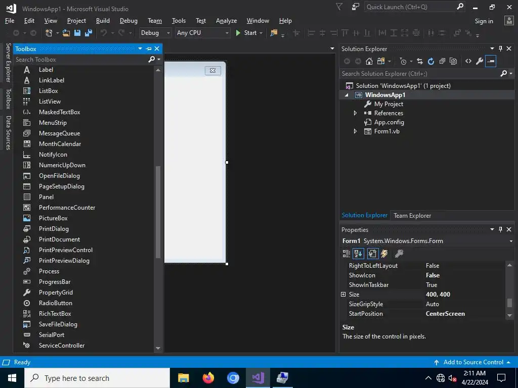Open the Server Explorer side tab
Viewport: 518px width, 388px height.
pyautogui.click(x=8, y=62)
